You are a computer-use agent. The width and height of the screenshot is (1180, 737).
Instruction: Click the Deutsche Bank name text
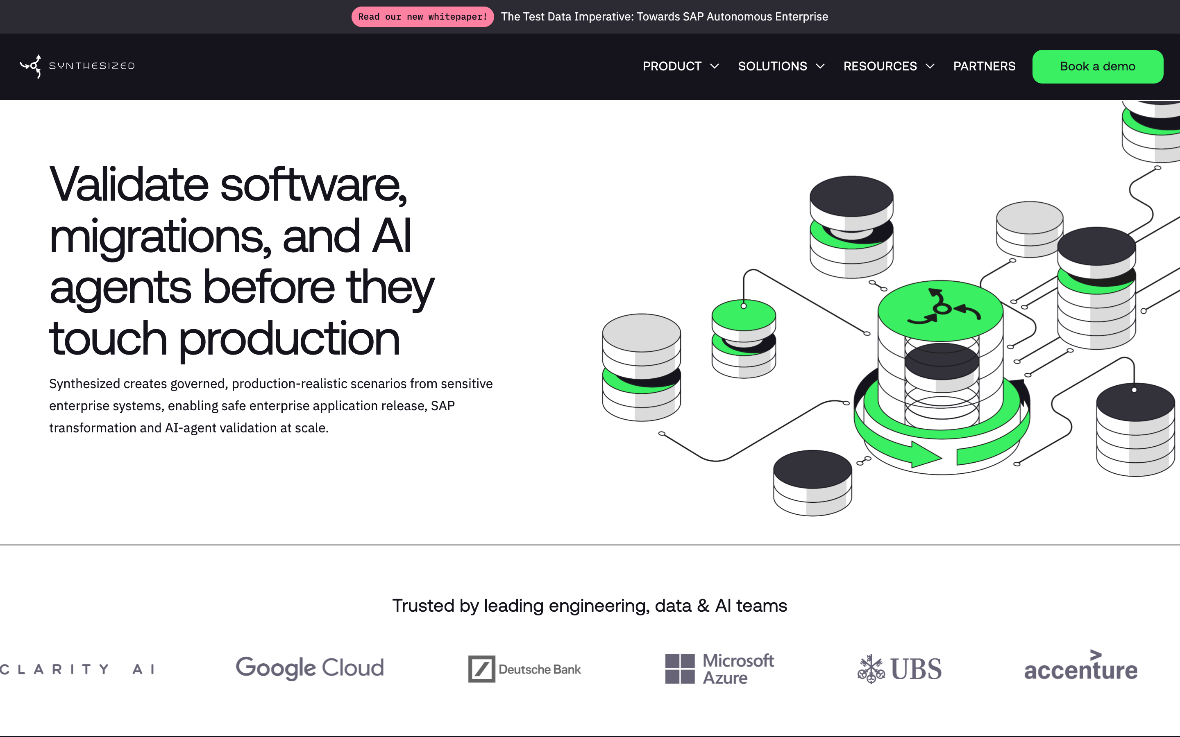pyautogui.click(x=539, y=669)
